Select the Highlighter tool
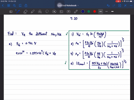Viewport: 134px width, 100px height. click(33, 12)
